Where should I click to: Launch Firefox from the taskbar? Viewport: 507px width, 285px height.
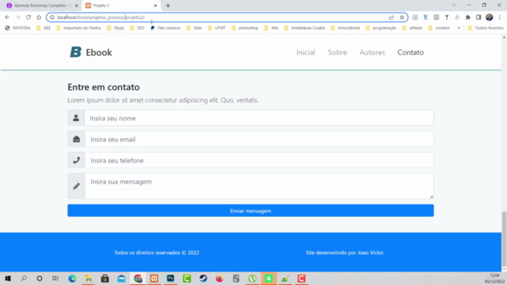219,278
